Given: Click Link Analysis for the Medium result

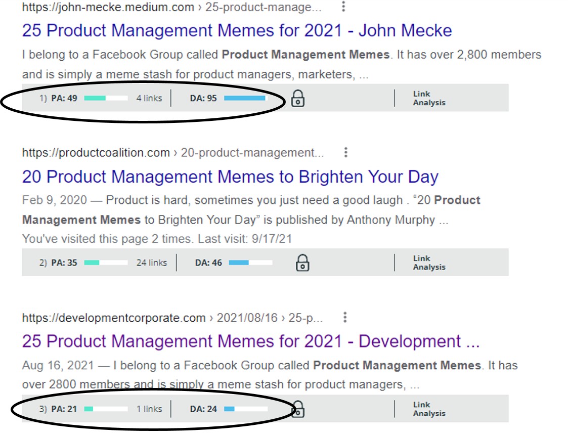Looking at the screenshot, I should click(429, 98).
